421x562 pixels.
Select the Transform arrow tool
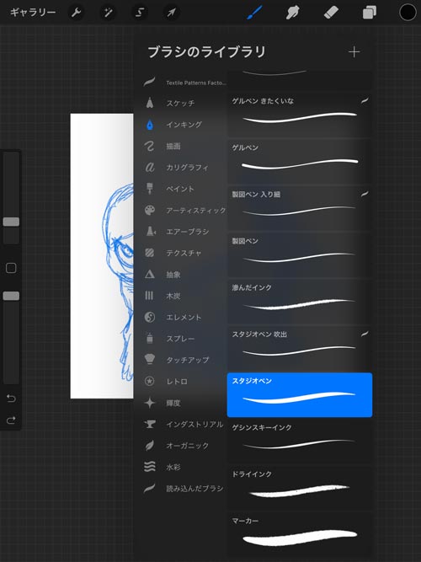tap(171, 13)
